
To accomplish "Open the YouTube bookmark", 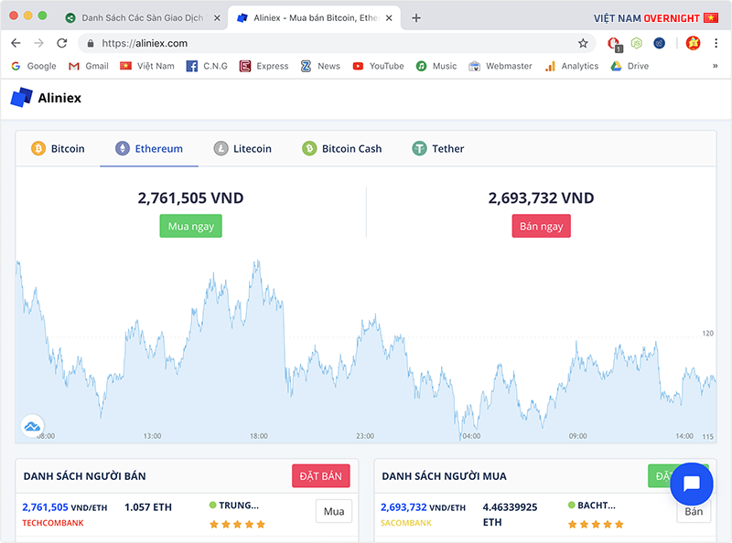I will point(378,66).
